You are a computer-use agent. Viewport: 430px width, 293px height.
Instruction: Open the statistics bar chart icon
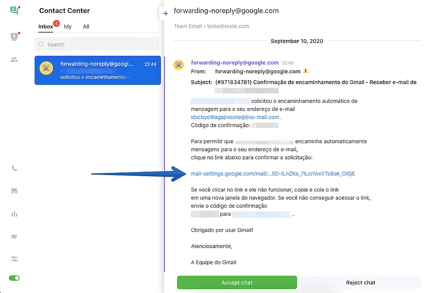coord(14,214)
